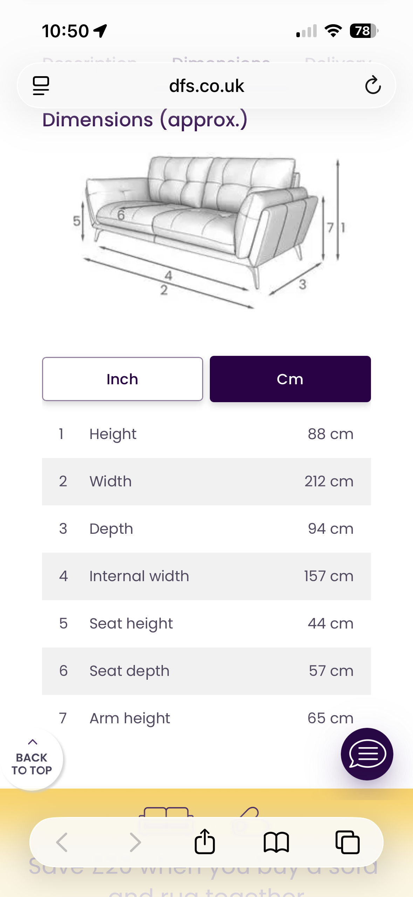
Task: Tap the dfs.co.uk address field
Action: click(x=206, y=86)
